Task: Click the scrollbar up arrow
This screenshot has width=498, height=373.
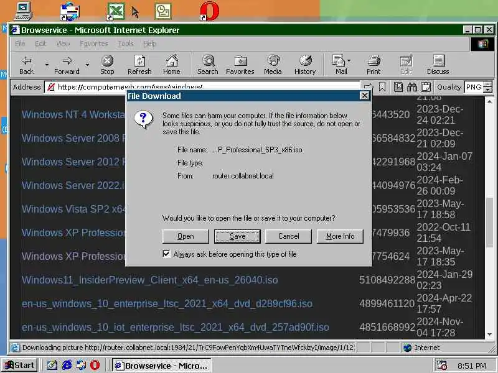Action: coord(489,101)
